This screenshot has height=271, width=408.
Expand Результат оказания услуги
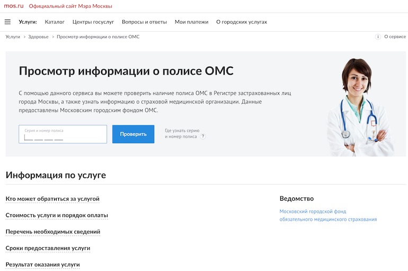(x=43, y=265)
